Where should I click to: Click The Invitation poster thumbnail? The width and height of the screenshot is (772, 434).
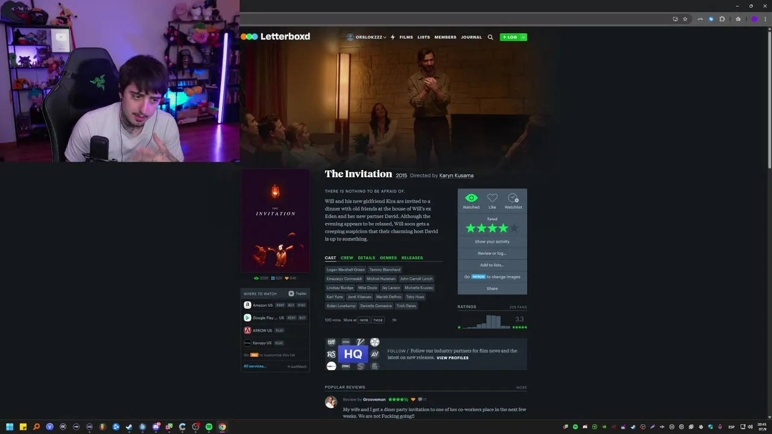tap(275, 221)
